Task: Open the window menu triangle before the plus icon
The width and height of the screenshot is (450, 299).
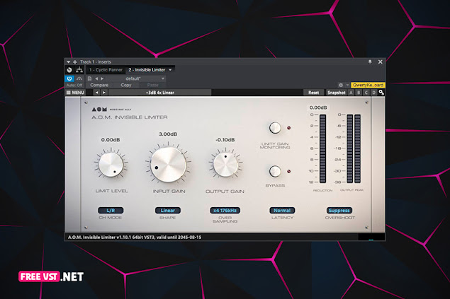Action: click(x=68, y=61)
